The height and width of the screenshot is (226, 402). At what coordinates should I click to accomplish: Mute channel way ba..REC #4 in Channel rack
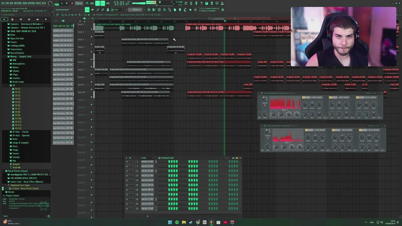(127, 180)
